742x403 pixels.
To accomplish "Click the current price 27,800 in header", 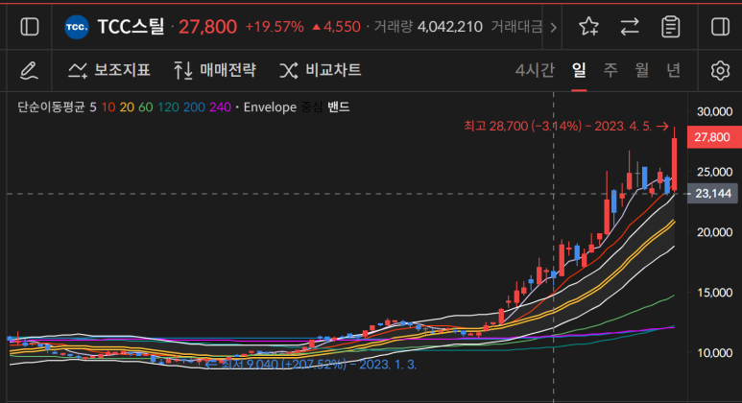I will click(207, 27).
